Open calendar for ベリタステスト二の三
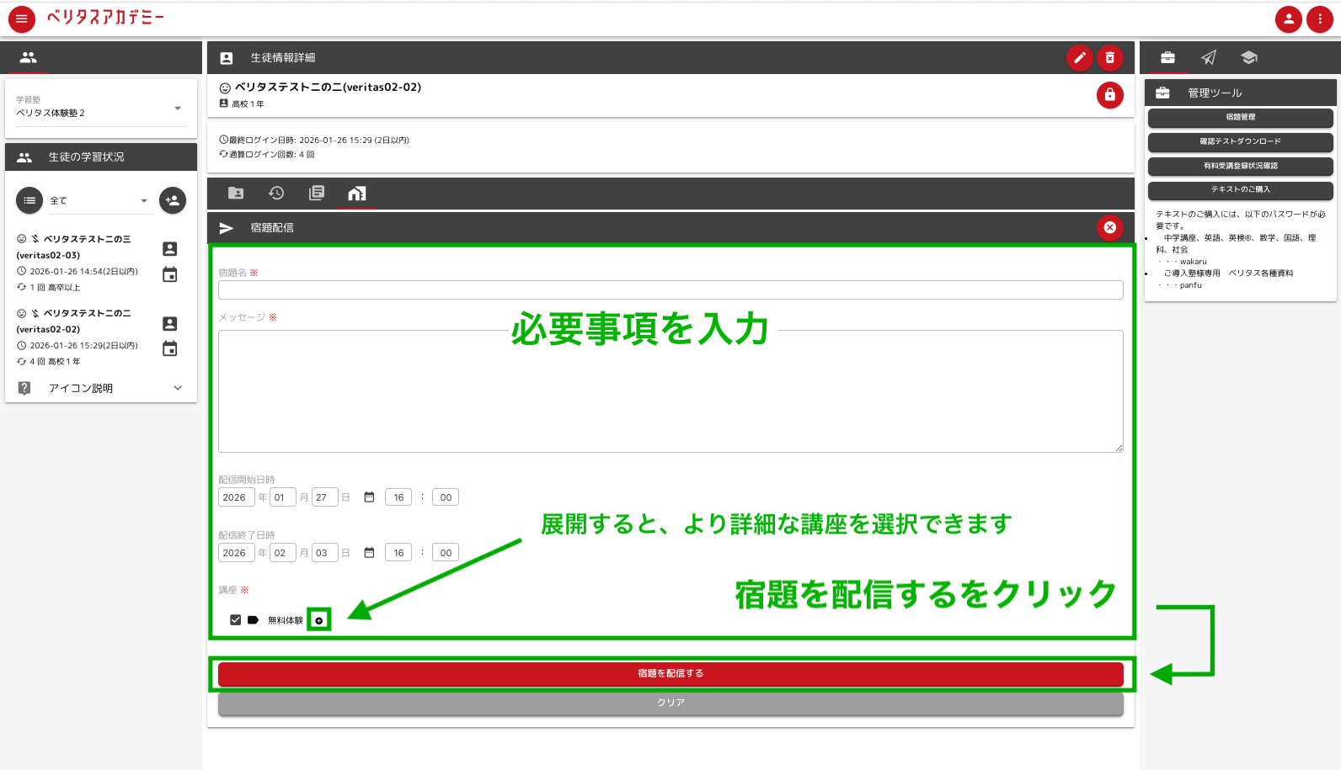This screenshot has width=1341, height=770. [x=170, y=274]
